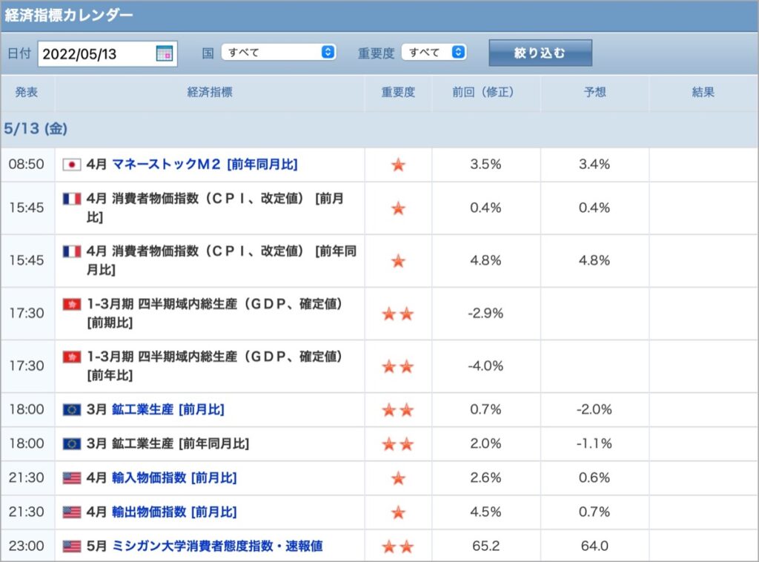Click the importance star for 輸入物価指数
Screen dimensions: 759x562
[x=398, y=478]
